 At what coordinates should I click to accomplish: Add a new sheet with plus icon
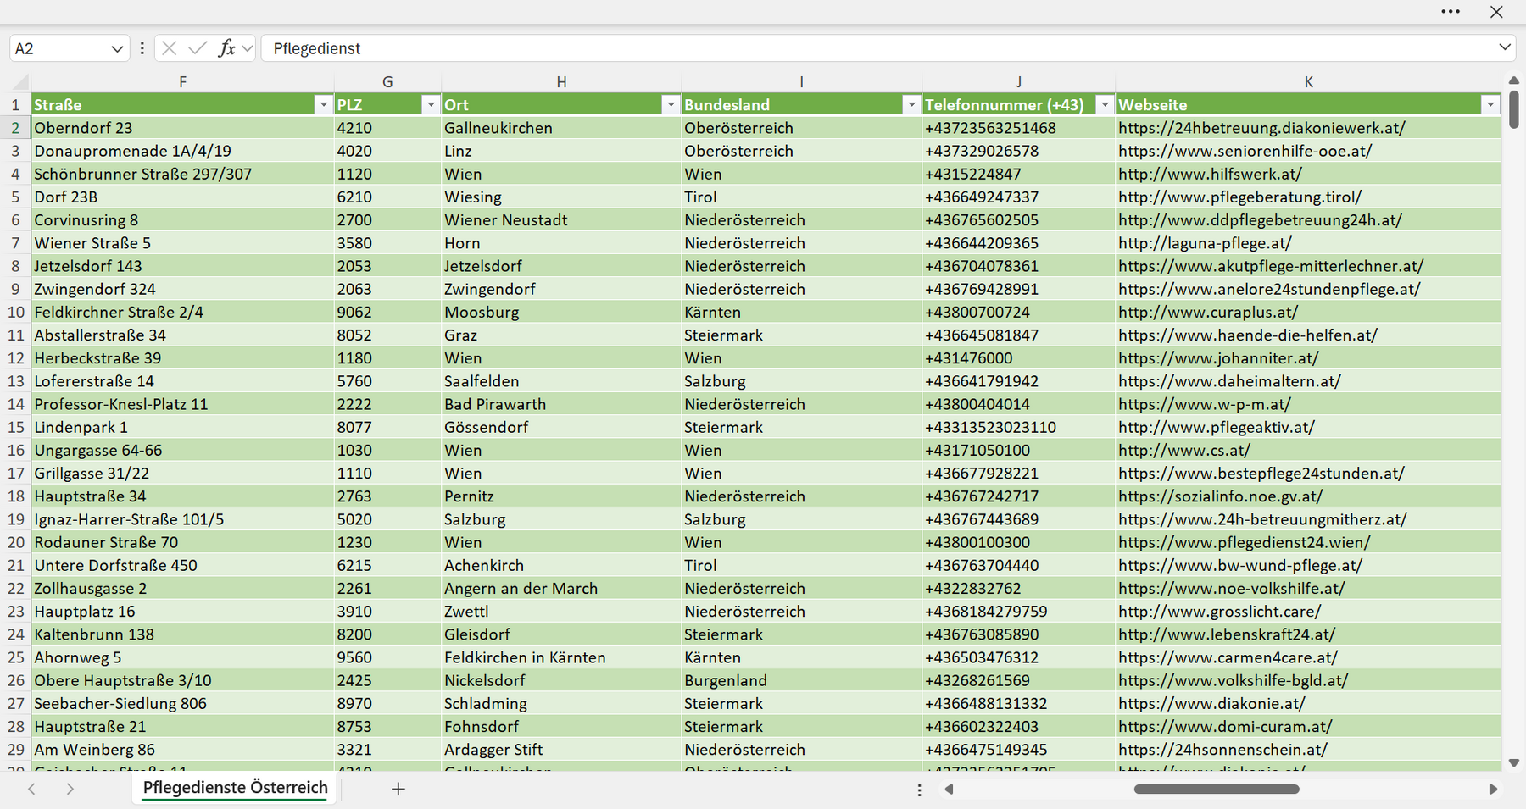[x=398, y=789]
